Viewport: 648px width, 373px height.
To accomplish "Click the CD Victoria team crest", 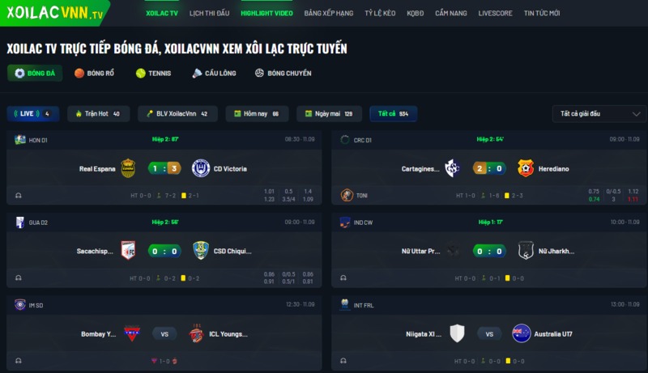I will pos(201,168).
